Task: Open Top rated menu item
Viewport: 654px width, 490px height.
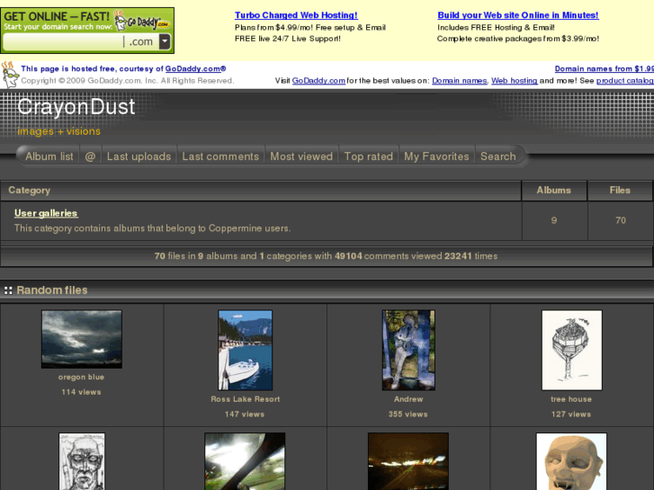Action: (x=368, y=156)
